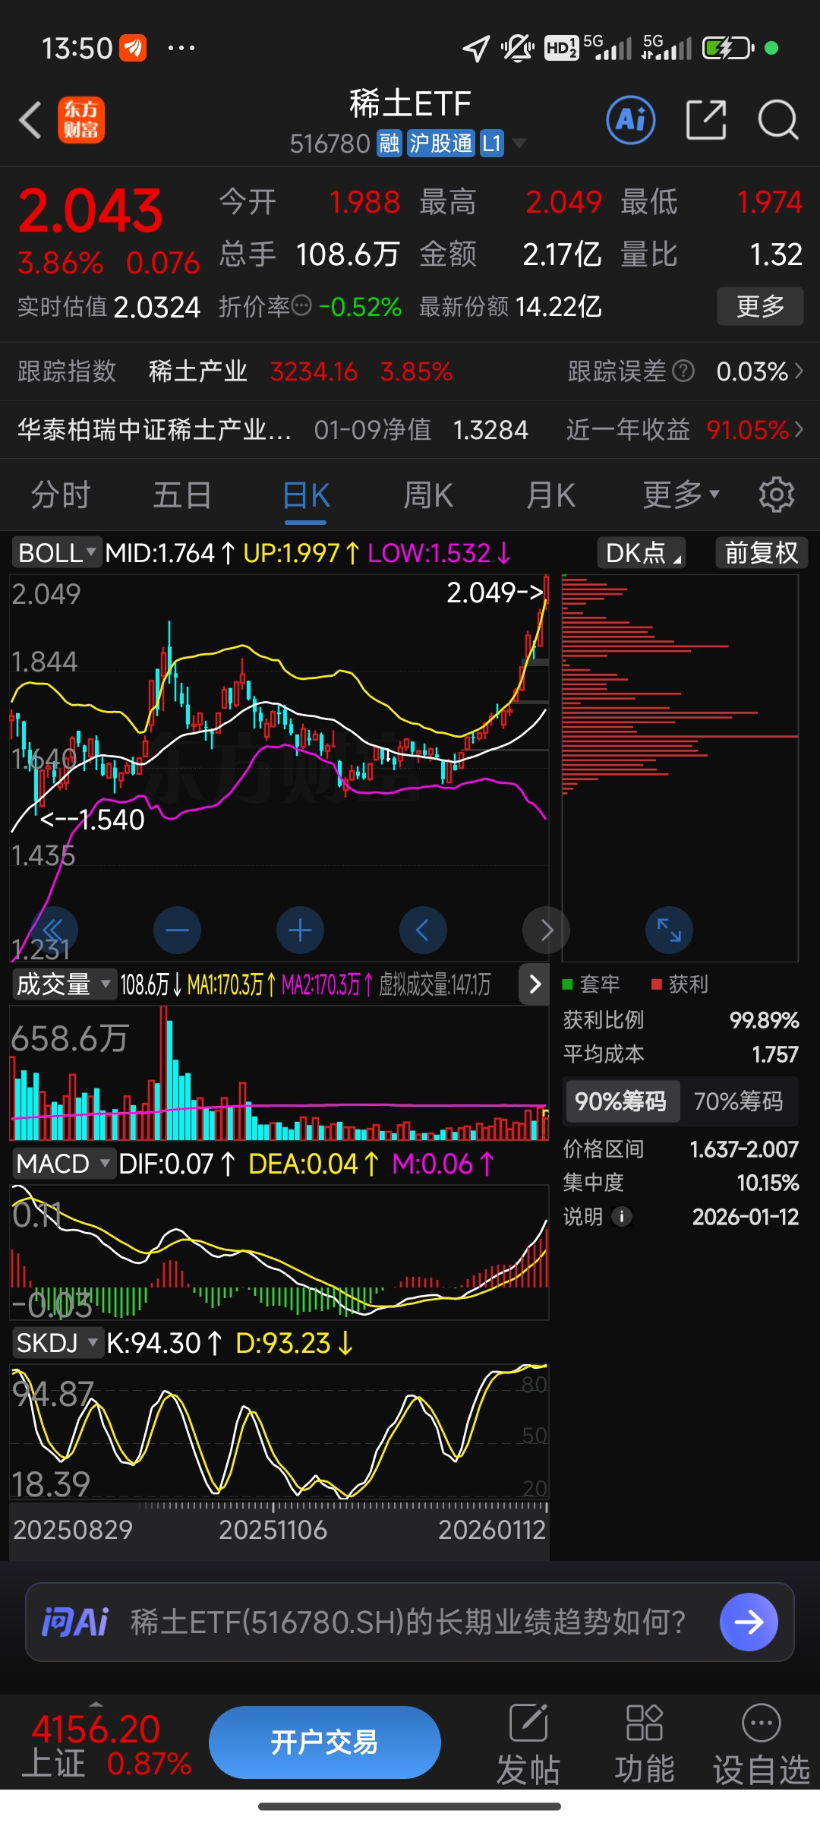Tap the Ask AI question input field
Viewport: 820px width, 1823px height.
pos(408,1622)
